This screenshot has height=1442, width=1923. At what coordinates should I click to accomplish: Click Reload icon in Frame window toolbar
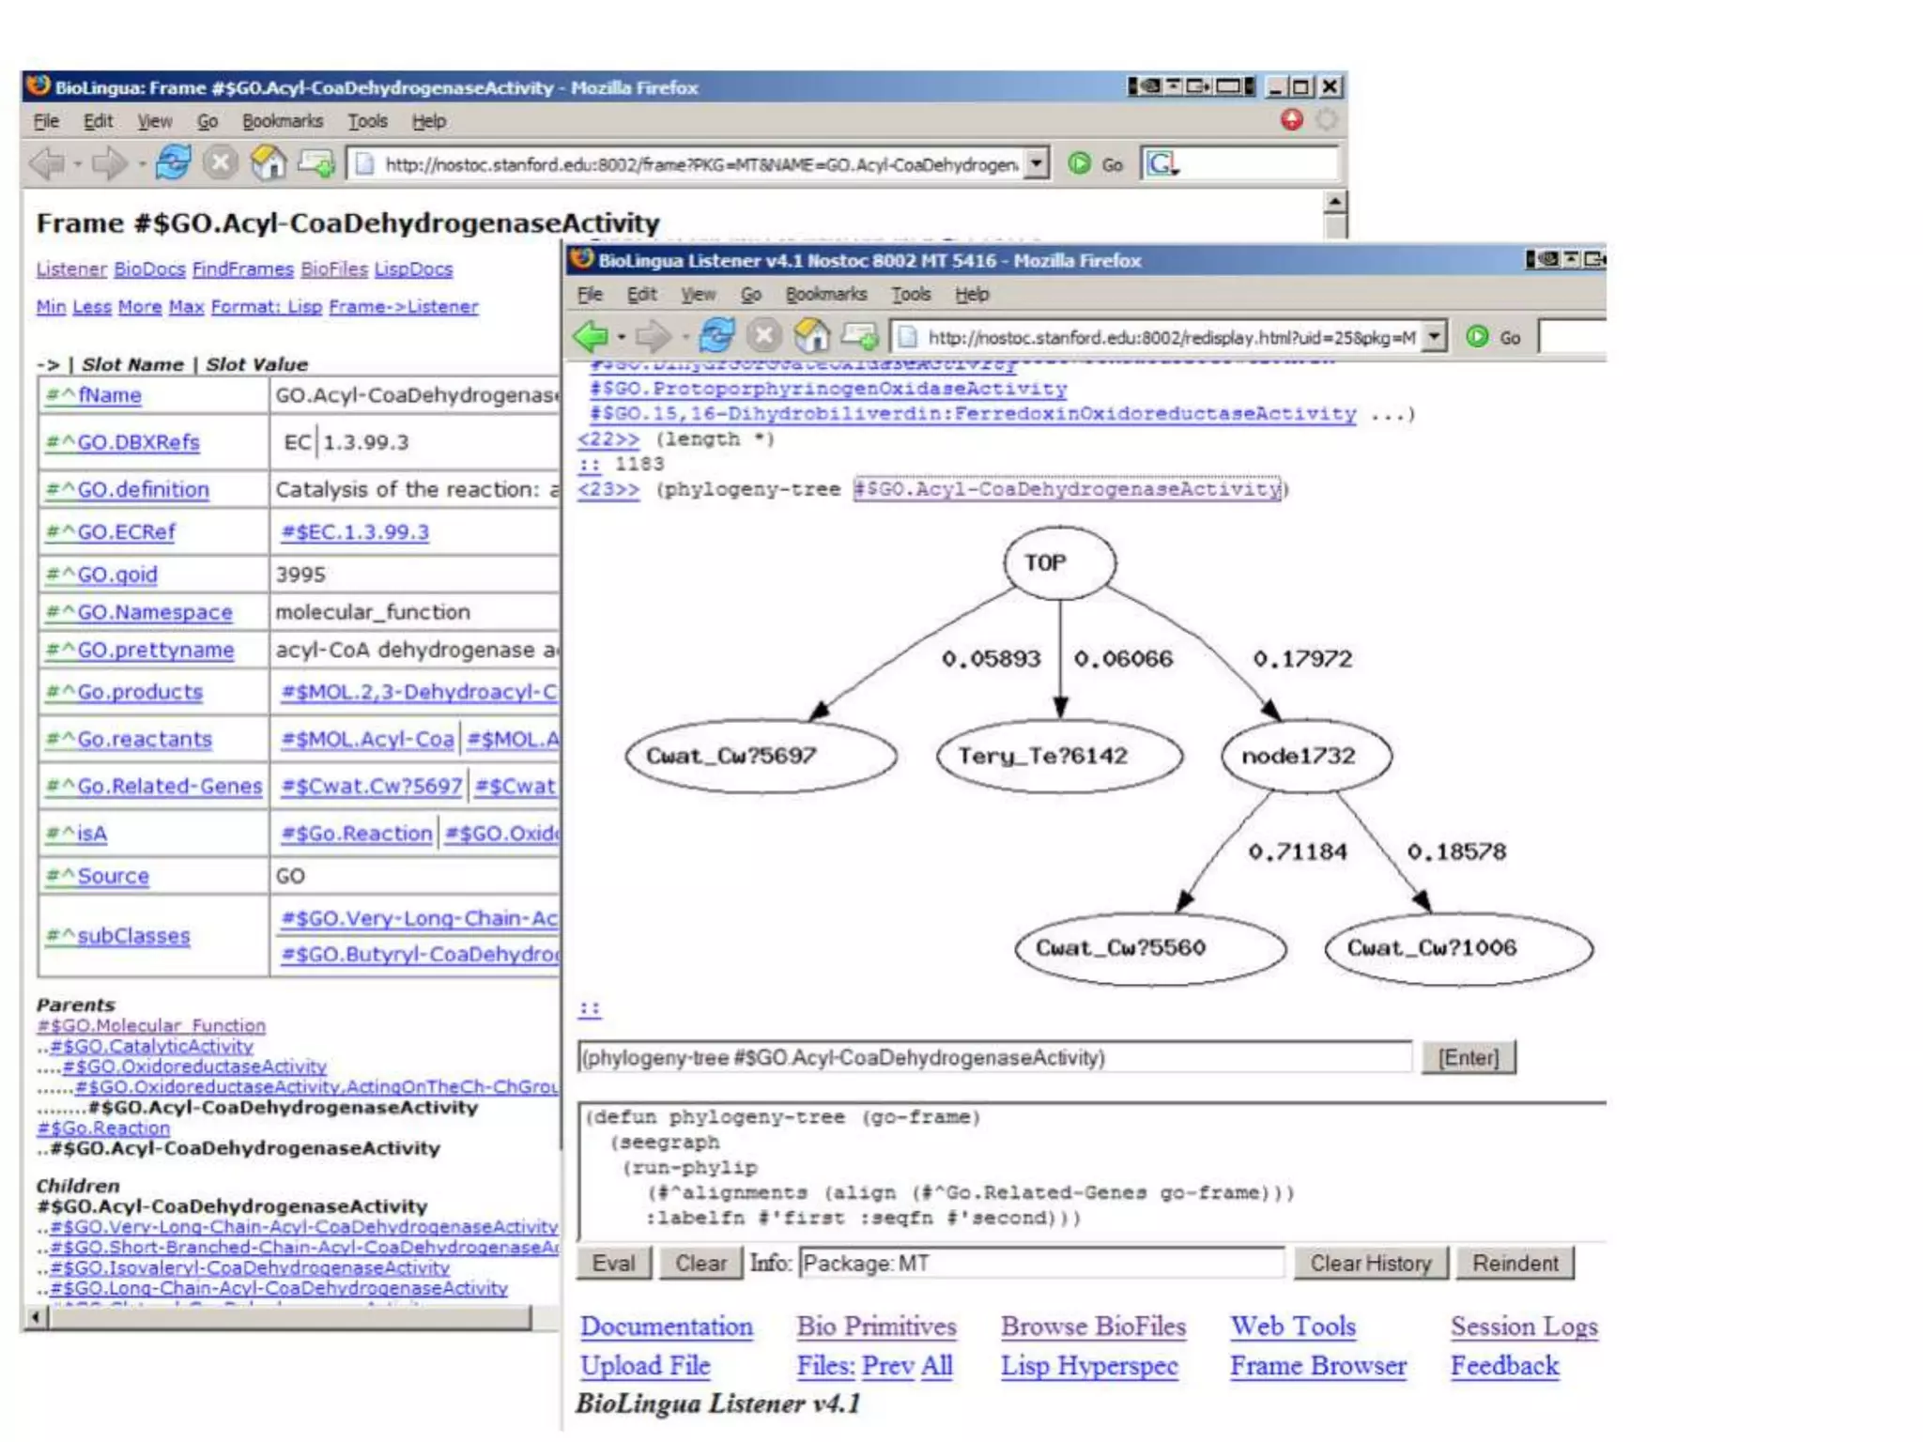173,163
